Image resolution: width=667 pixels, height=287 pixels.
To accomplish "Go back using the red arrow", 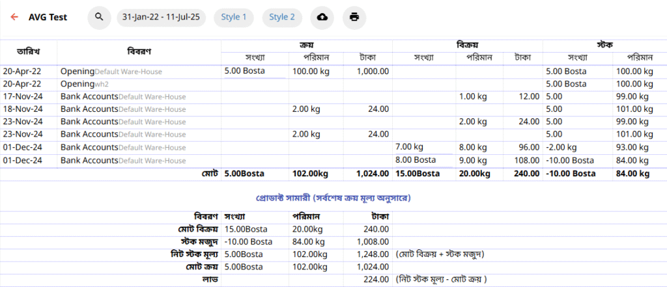I will click(14, 17).
